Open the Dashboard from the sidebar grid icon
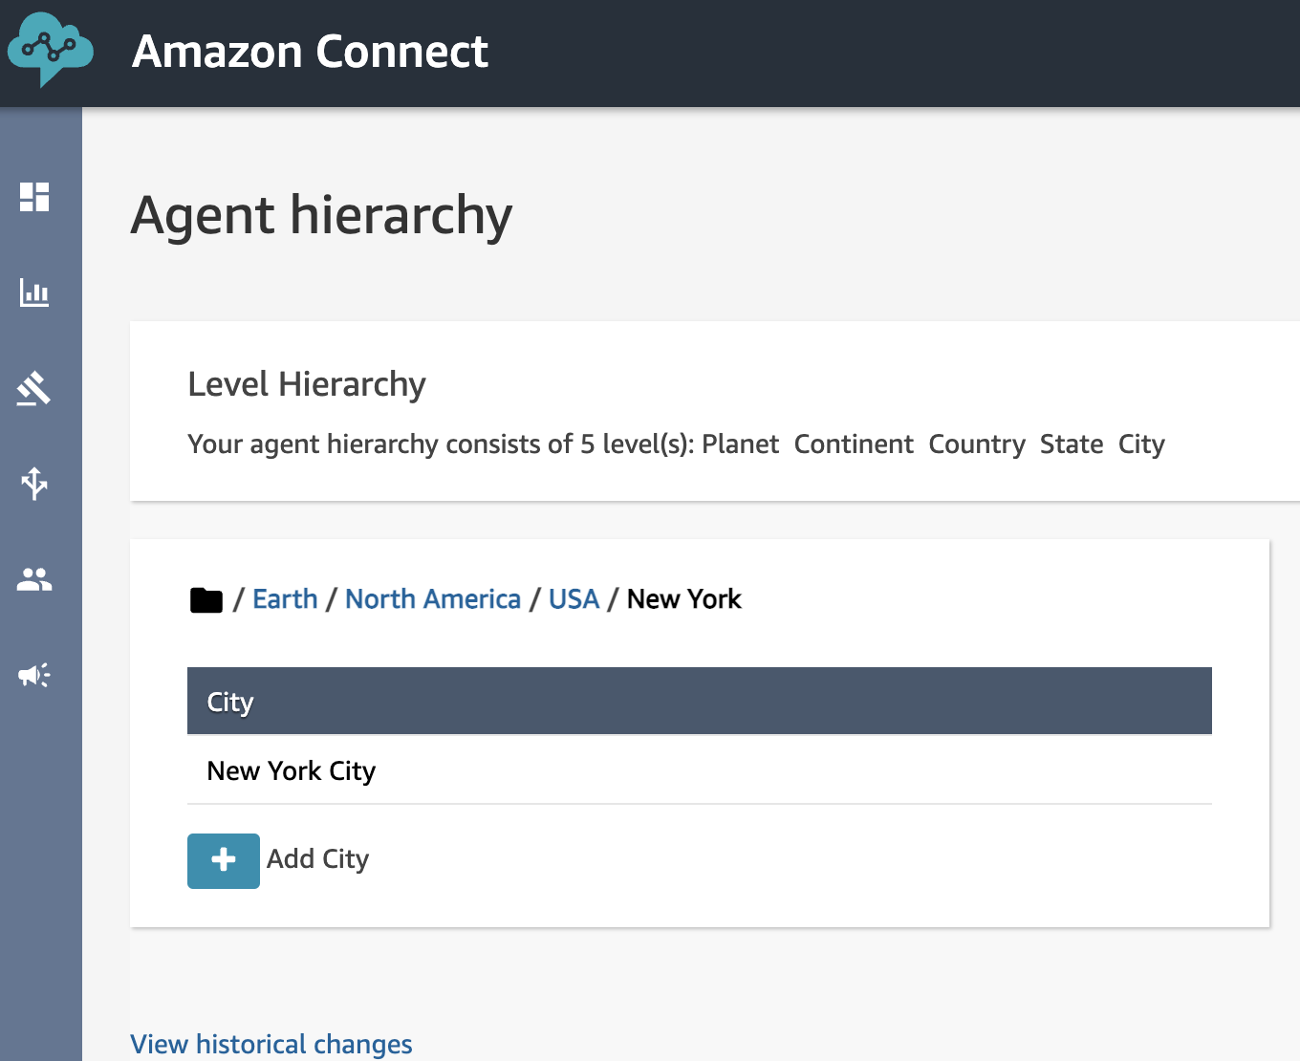Image resolution: width=1300 pixels, height=1061 pixels. pyautogui.click(x=34, y=197)
